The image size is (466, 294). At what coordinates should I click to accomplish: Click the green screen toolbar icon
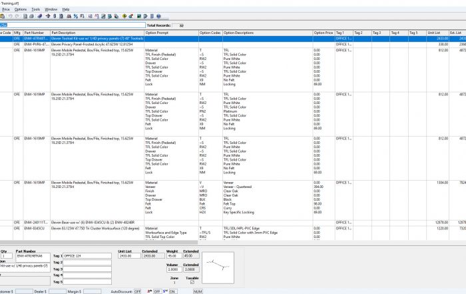click(138, 16)
